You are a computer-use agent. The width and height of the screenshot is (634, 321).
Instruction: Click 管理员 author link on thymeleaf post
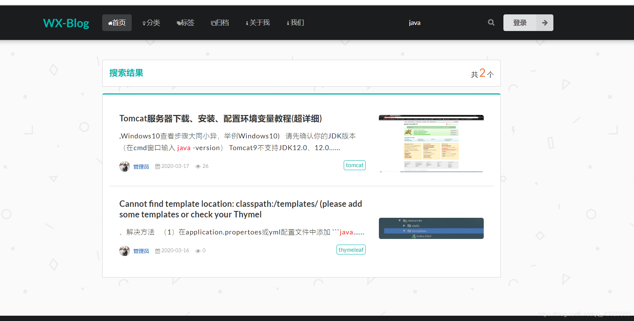tap(141, 251)
